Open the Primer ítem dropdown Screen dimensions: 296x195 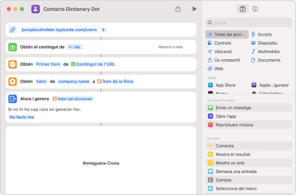48,64
